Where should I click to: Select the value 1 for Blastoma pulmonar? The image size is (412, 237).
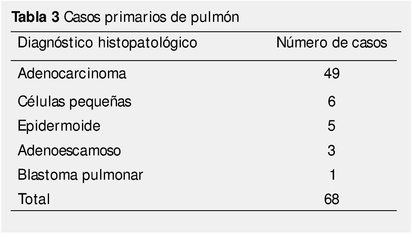coord(332,175)
